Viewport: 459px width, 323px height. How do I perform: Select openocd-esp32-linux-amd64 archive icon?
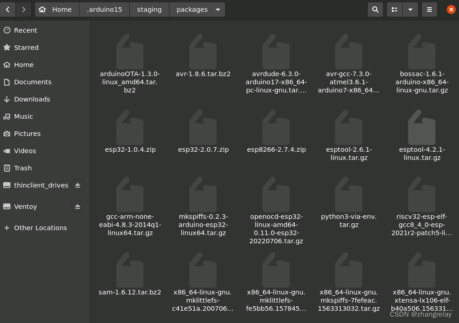click(x=276, y=194)
